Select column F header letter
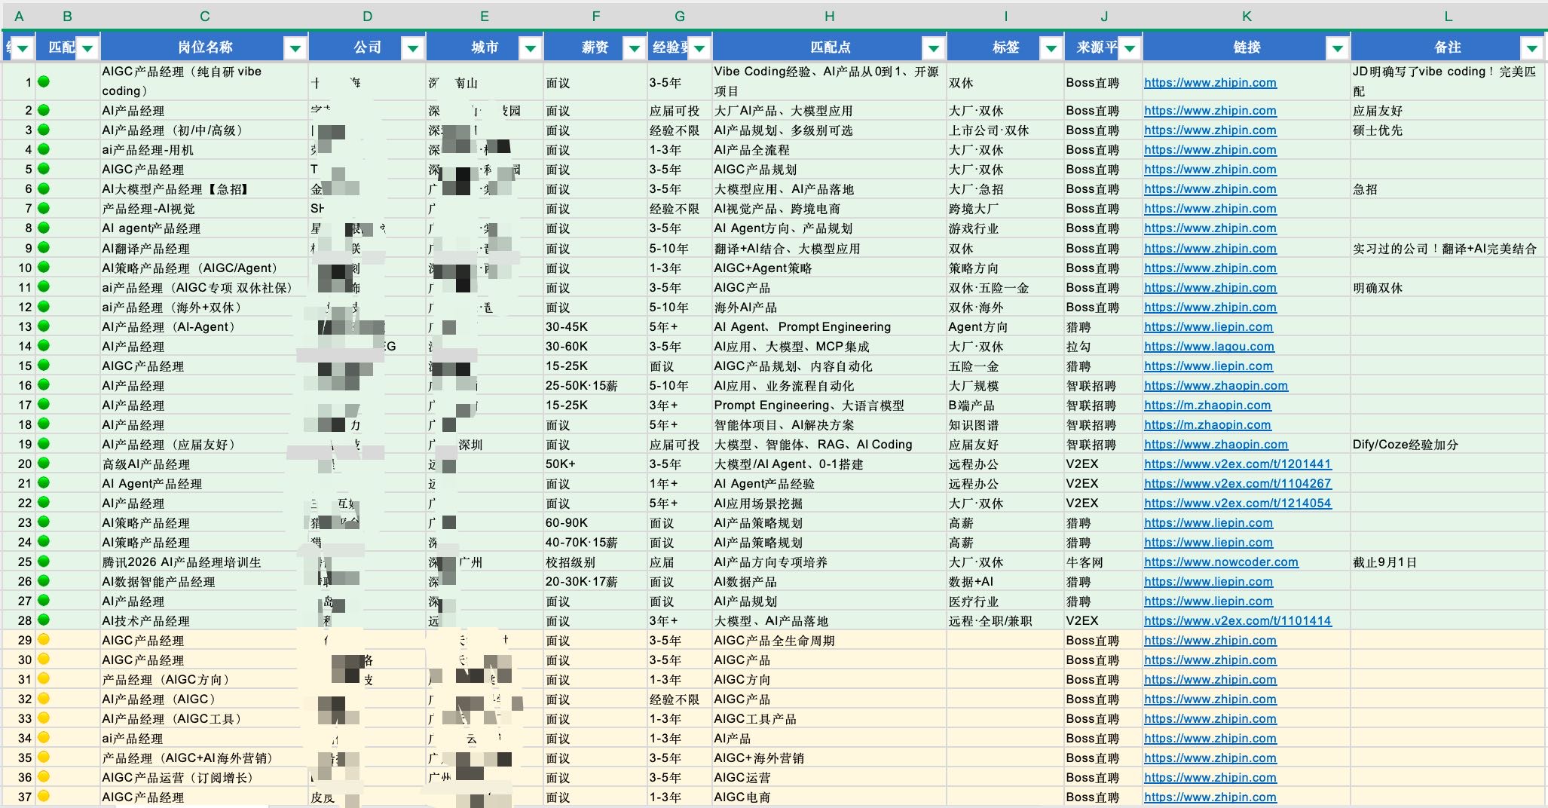This screenshot has width=1548, height=808. [x=595, y=16]
